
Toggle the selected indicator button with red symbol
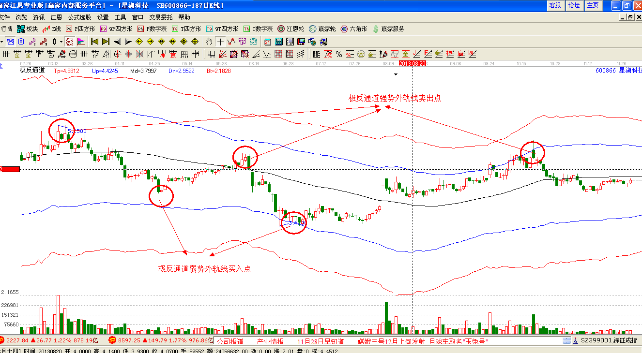tap(70, 42)
